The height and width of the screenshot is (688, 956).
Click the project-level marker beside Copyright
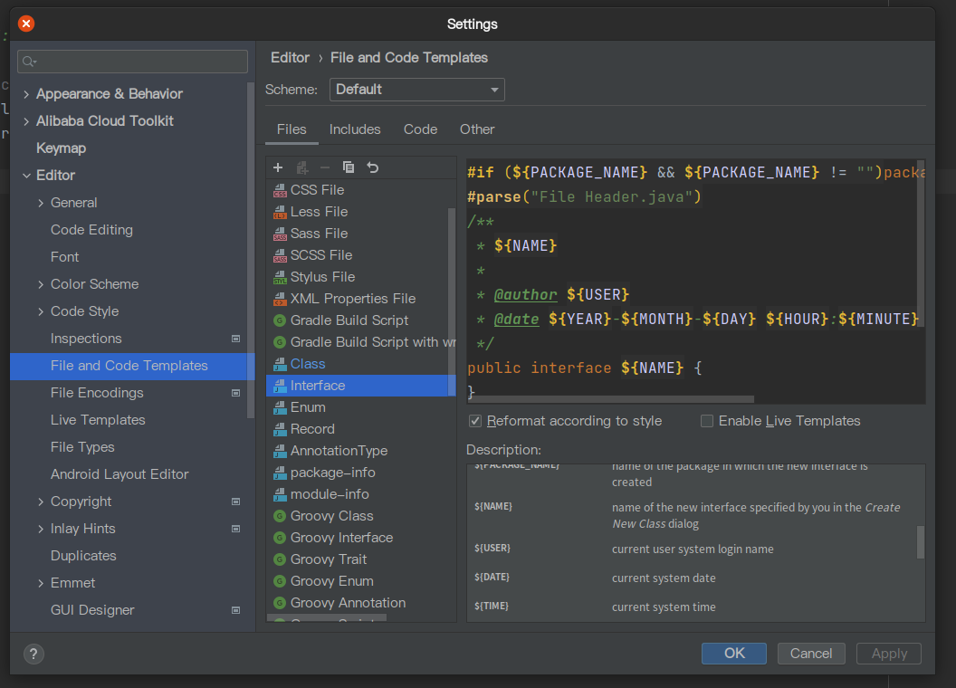pos(236,502)
